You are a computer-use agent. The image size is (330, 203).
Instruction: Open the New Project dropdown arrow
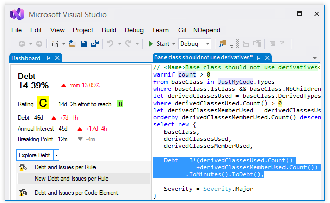pyautogui.click(x=63, y=44)
